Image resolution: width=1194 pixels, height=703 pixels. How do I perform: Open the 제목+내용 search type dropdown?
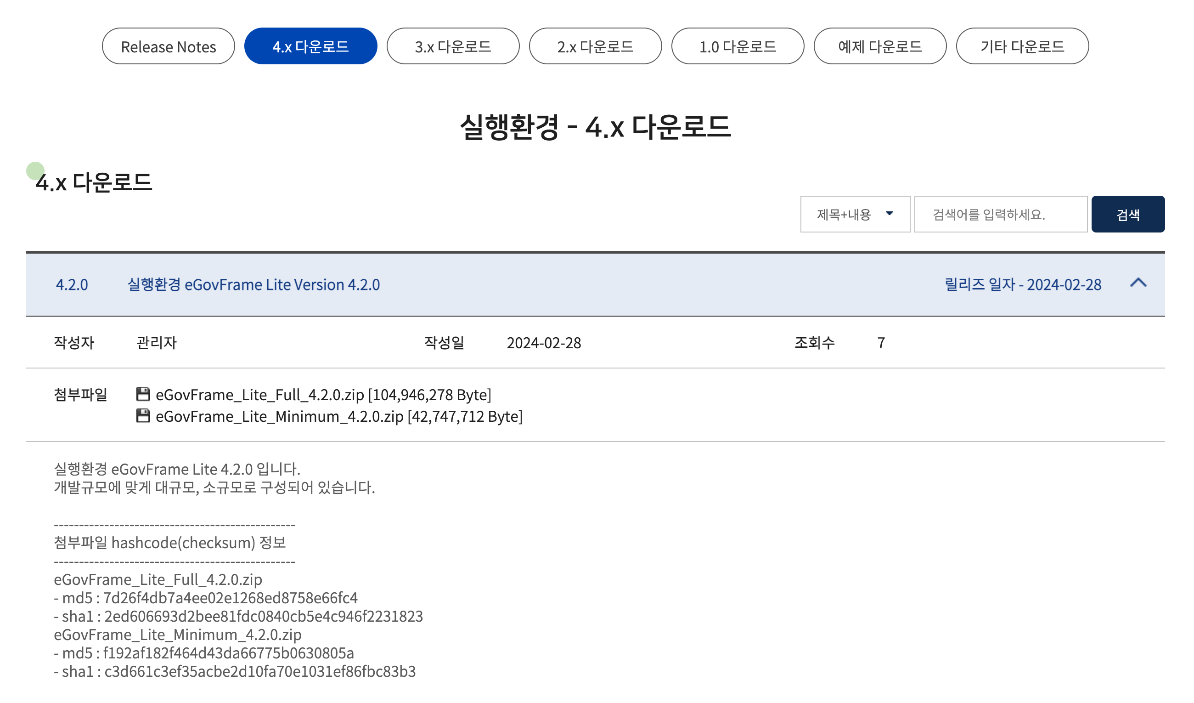pos(844,215)
